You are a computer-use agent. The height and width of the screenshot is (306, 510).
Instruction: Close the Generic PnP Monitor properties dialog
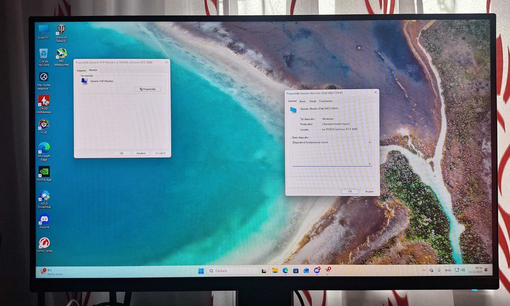[167, 62]
